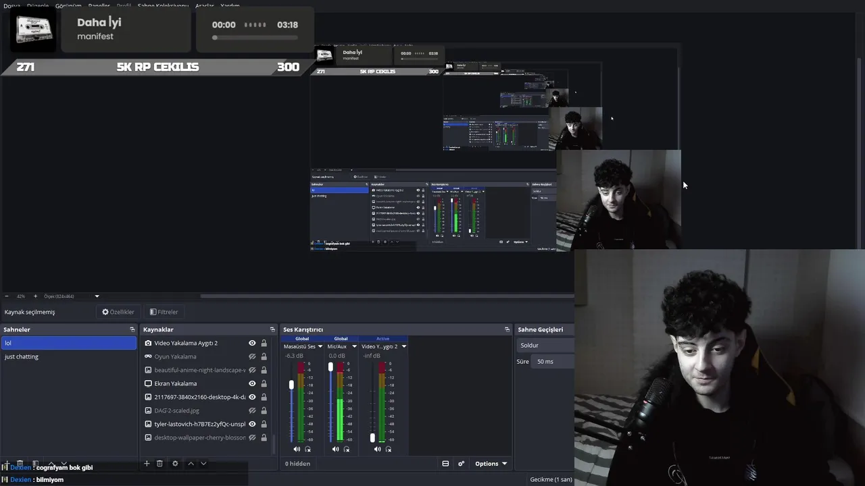
Task: Select the lol scene
Action: pos(68,343)
